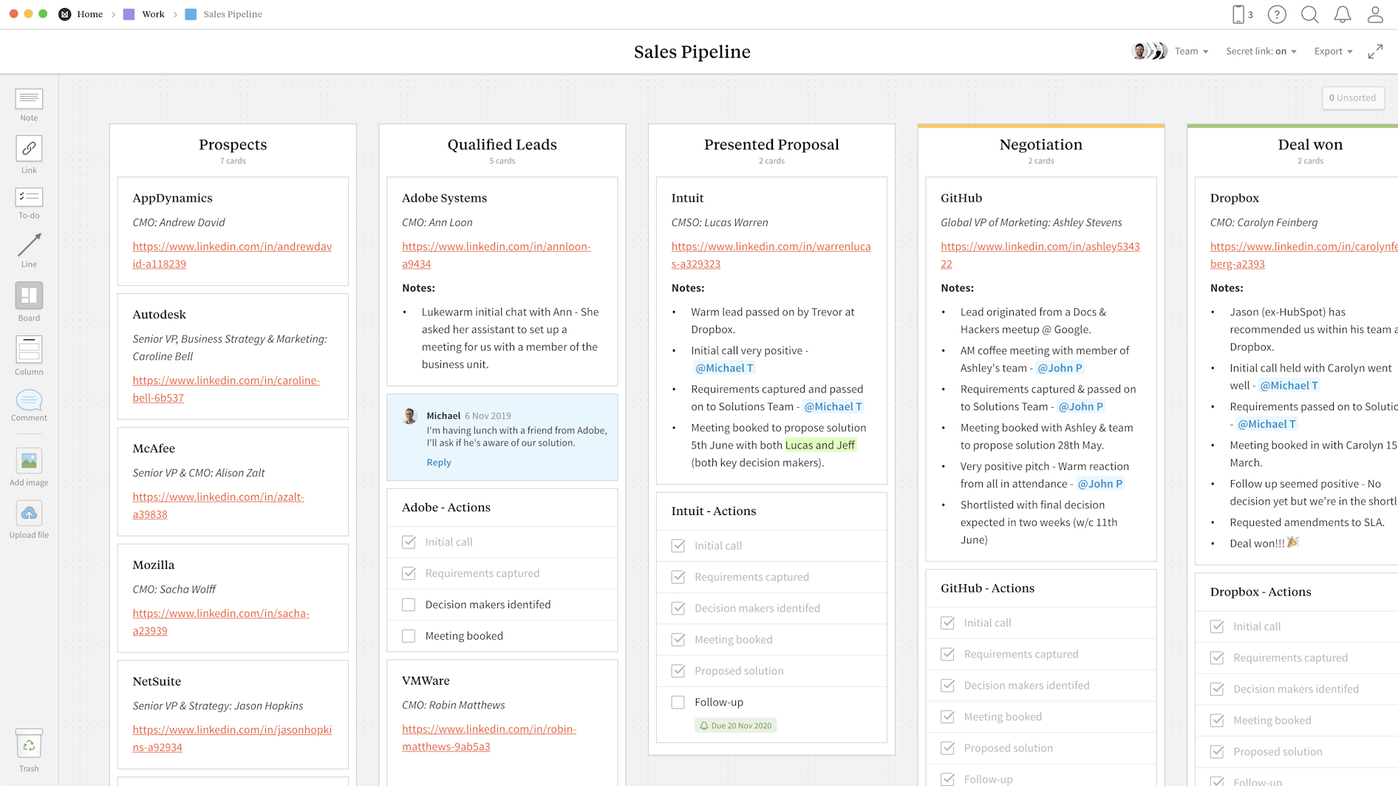Open Ashley Stevens' LinkedIn link
This screenshot has height=786, width=1398.
point(1040,255)
